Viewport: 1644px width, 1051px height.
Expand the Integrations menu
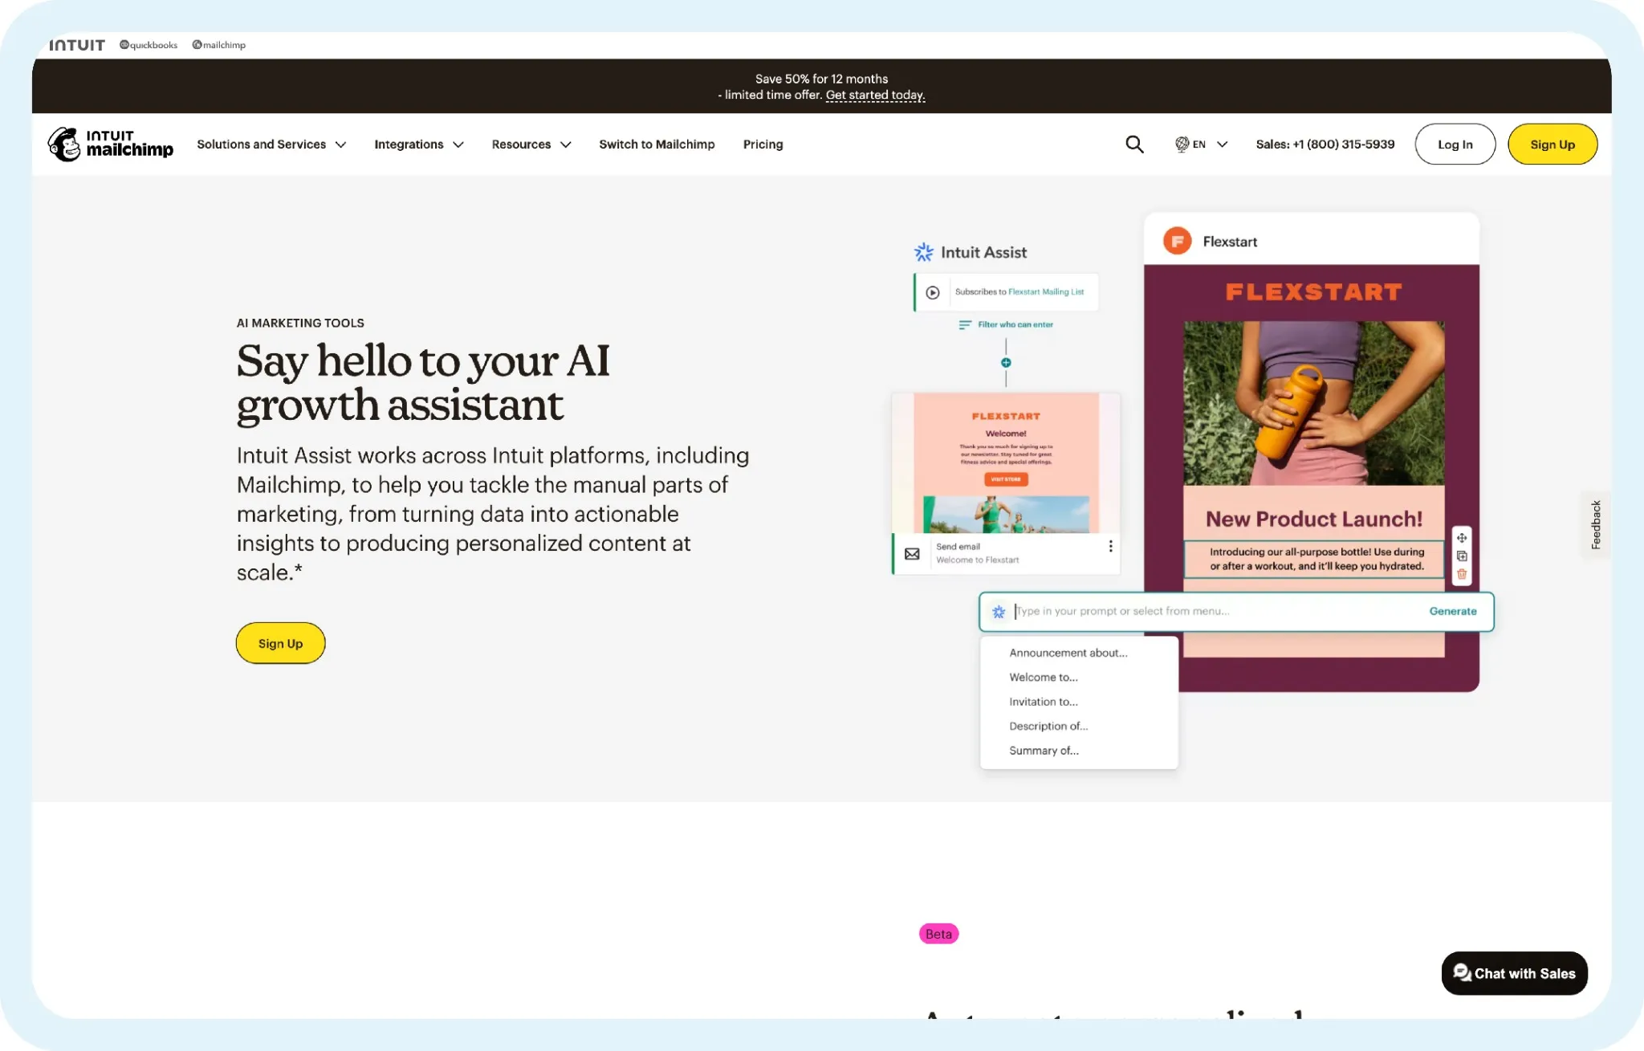point(419,145)
